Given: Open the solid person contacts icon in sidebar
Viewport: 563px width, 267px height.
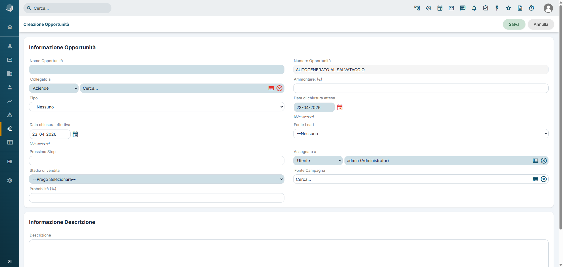Looking at the screenshot, I should (10, 87).
